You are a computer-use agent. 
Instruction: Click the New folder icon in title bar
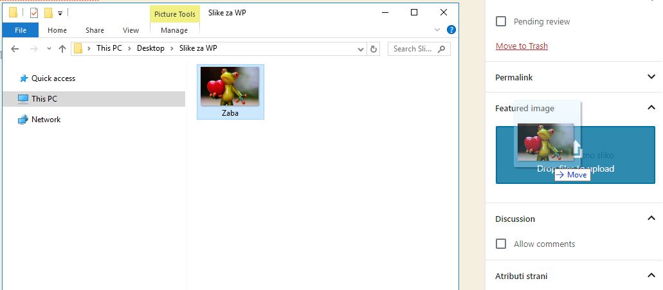(x=48, y=13)
